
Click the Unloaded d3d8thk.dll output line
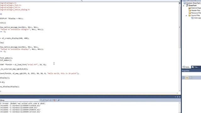pyautogui.click(x=20, y=110)
